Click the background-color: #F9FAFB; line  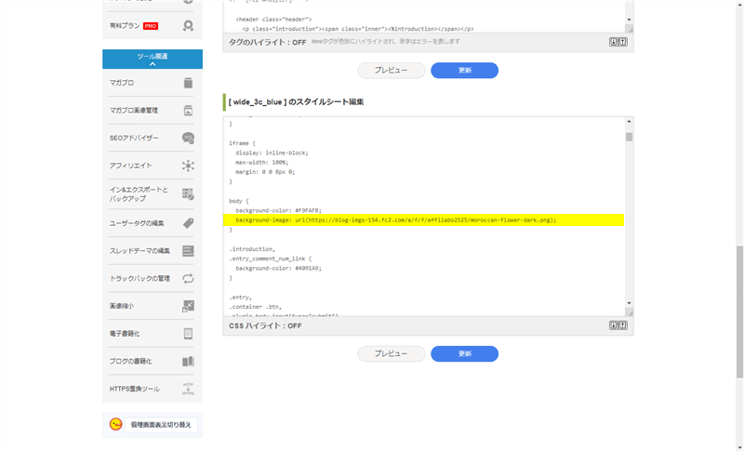coord(278,210)
